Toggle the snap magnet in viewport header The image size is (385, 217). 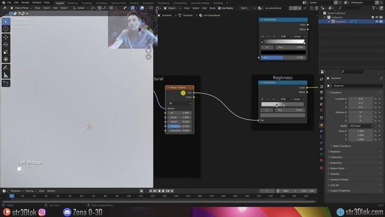tap(99, 8)
